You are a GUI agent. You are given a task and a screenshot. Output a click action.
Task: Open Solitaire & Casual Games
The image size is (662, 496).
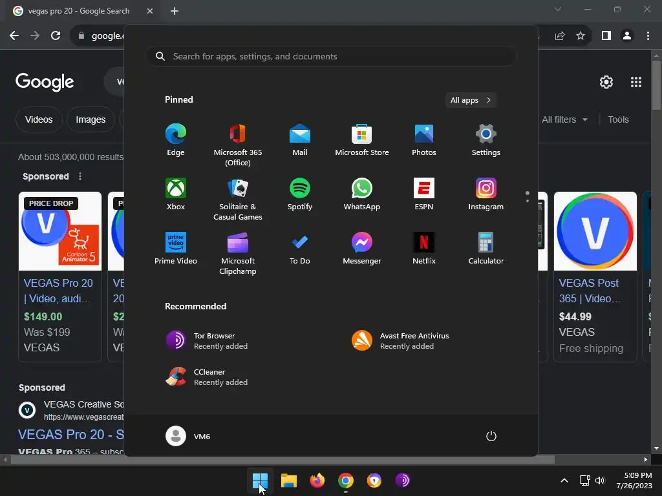click(x=238, y=199)
